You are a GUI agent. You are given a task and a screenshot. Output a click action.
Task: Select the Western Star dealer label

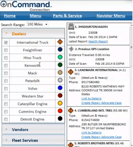(x=32, y=96)
